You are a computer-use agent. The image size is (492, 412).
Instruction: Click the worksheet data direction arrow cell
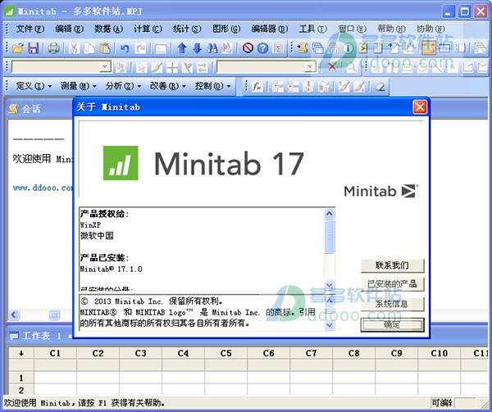(x=21, y=353)
